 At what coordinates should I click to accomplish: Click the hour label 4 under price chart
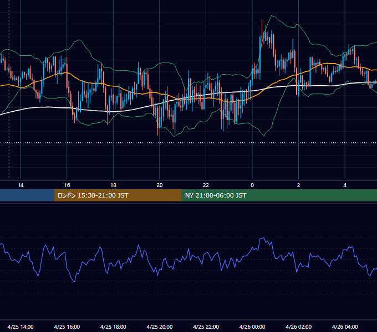coord(345,185)
